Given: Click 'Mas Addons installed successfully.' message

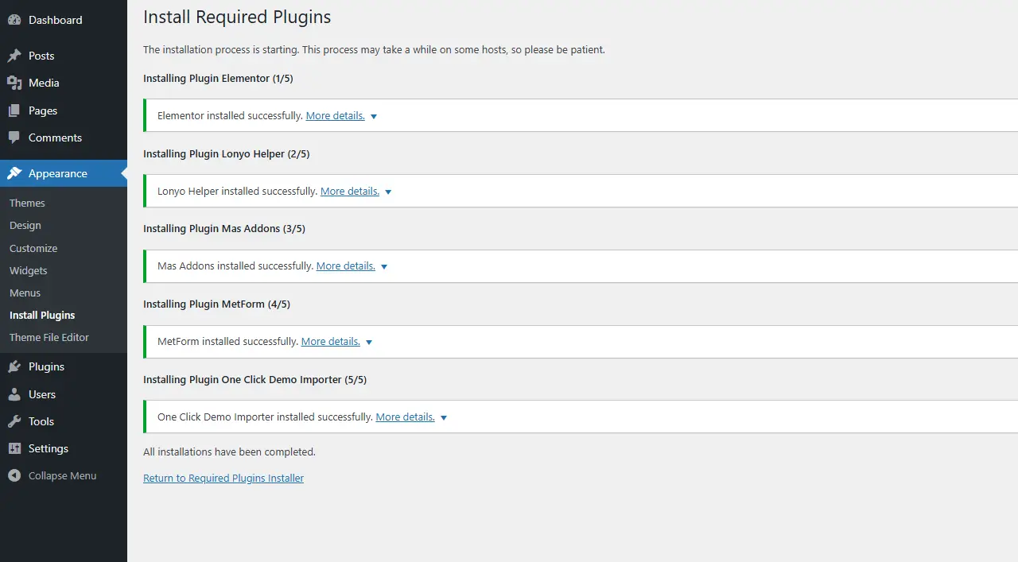Looking at the screenshot, I should tap(235, 265).
